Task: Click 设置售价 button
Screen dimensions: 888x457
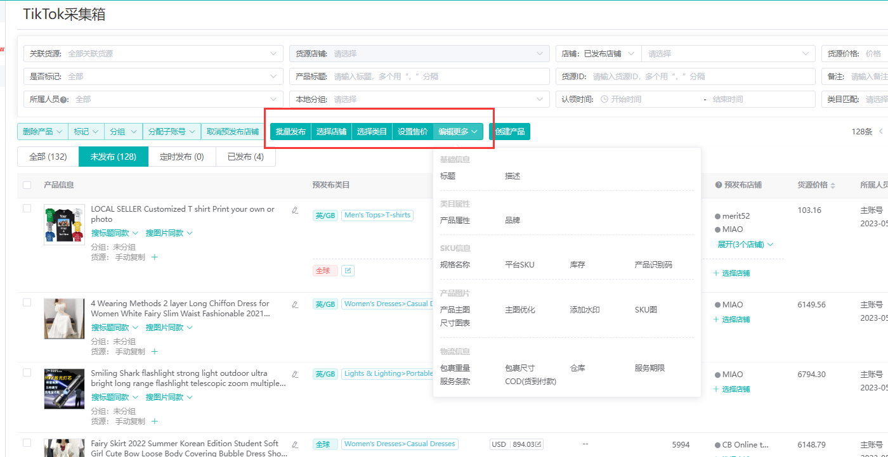Action: click(413, 132)
